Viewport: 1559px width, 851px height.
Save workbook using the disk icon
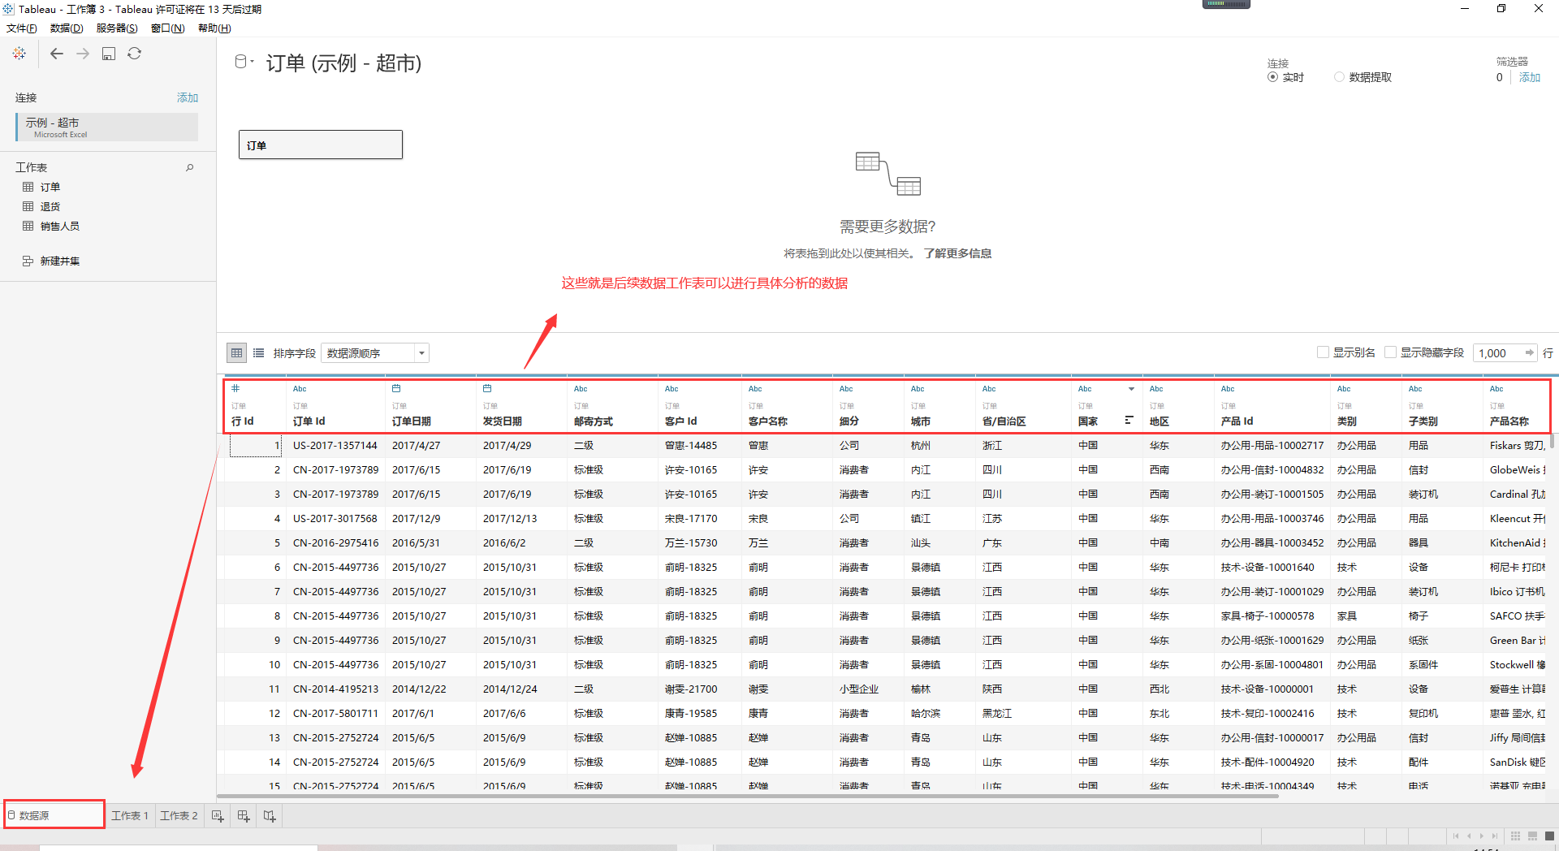109,54
